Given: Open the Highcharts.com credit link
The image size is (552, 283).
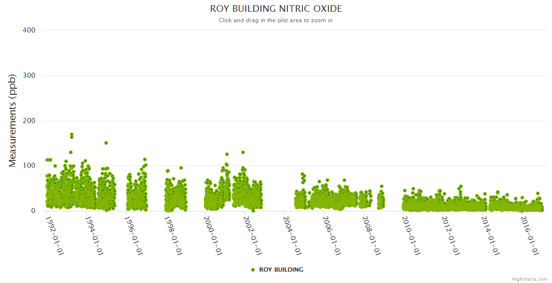Looking at the screenshot, I should (529, 279).
